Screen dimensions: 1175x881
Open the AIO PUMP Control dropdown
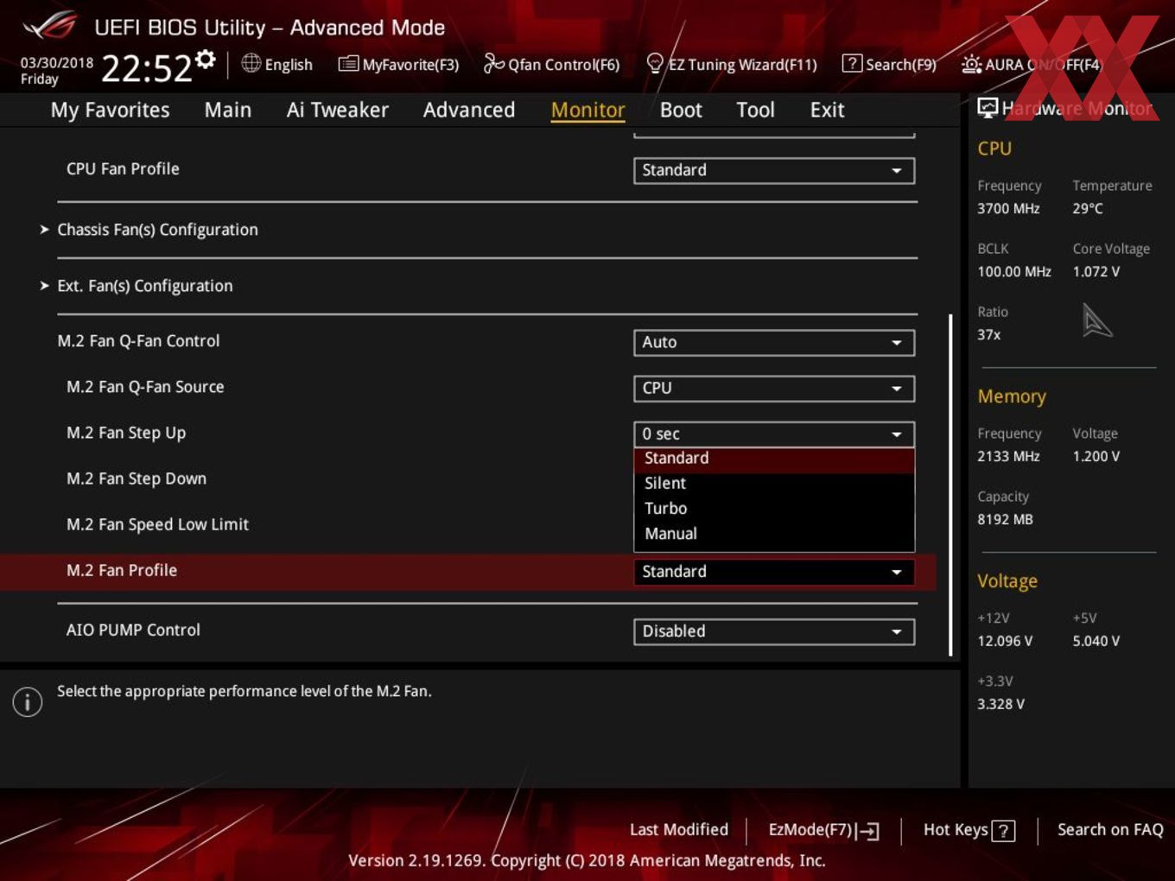coord(774,631)
